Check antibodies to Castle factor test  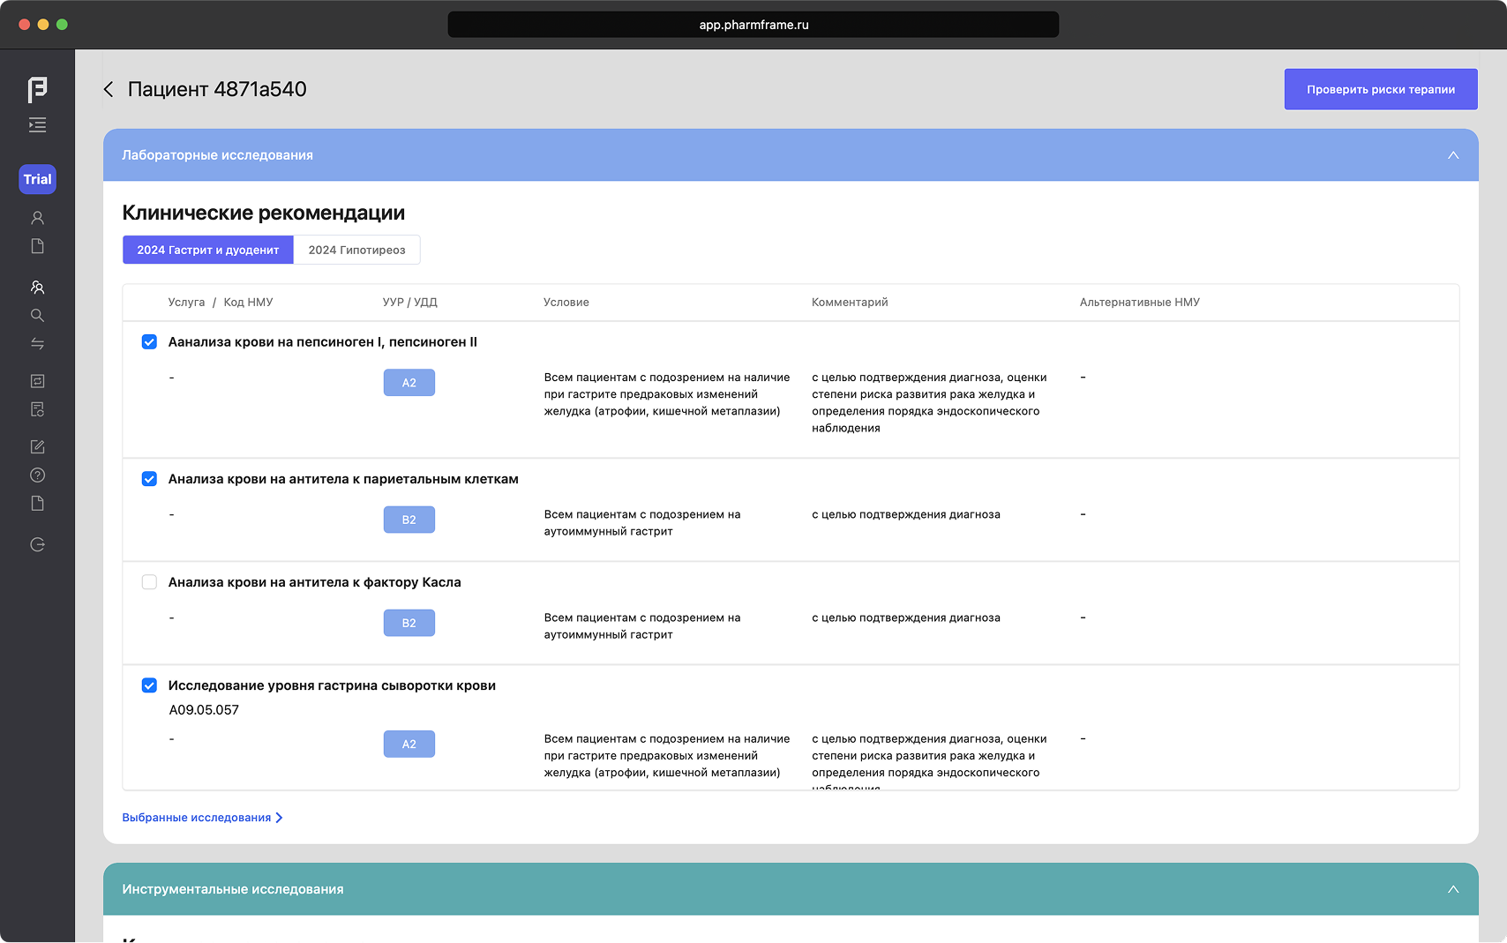(x=149, y=582)
